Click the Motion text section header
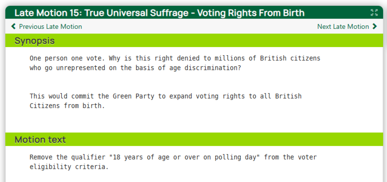 tap(40, 140)
